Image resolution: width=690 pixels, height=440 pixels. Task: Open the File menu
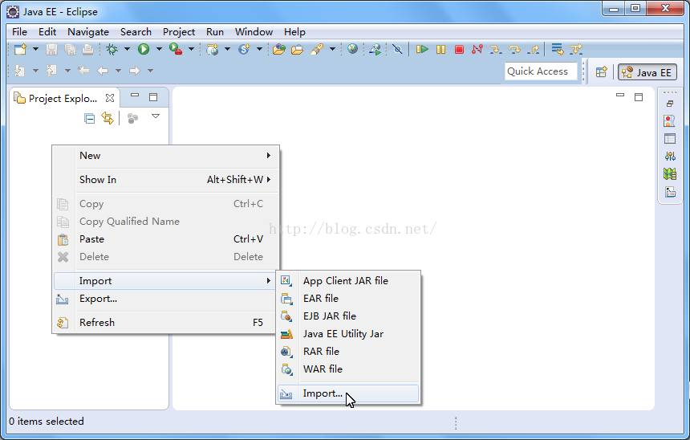click(x=19, y=31)
